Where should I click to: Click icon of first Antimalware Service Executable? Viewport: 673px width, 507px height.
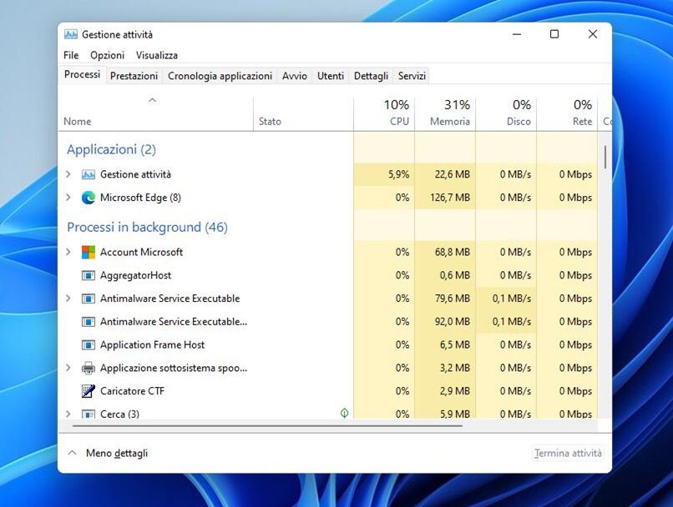click(88, 299)
